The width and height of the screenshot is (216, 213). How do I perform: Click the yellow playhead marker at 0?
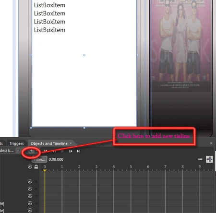(45, 170)
